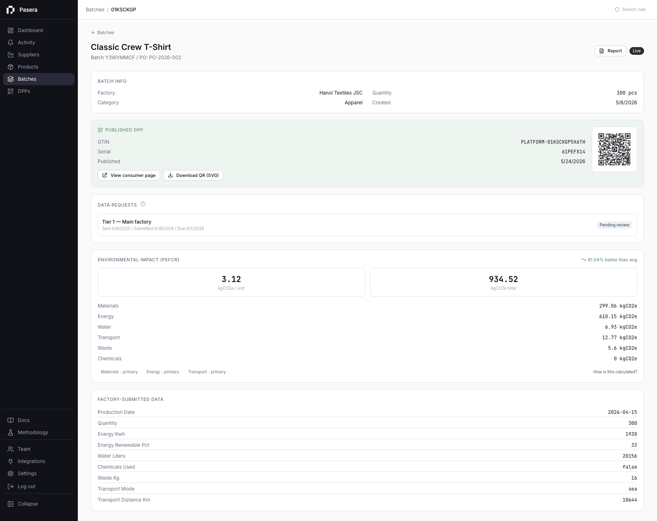657x521 pixels.
Task: Click the serial number 61PEFX14
Action: tap(574, 152)
